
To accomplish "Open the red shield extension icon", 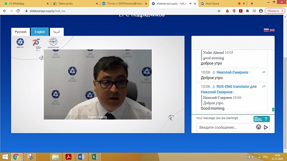I will pyautogui.click(x=234, y=11).
